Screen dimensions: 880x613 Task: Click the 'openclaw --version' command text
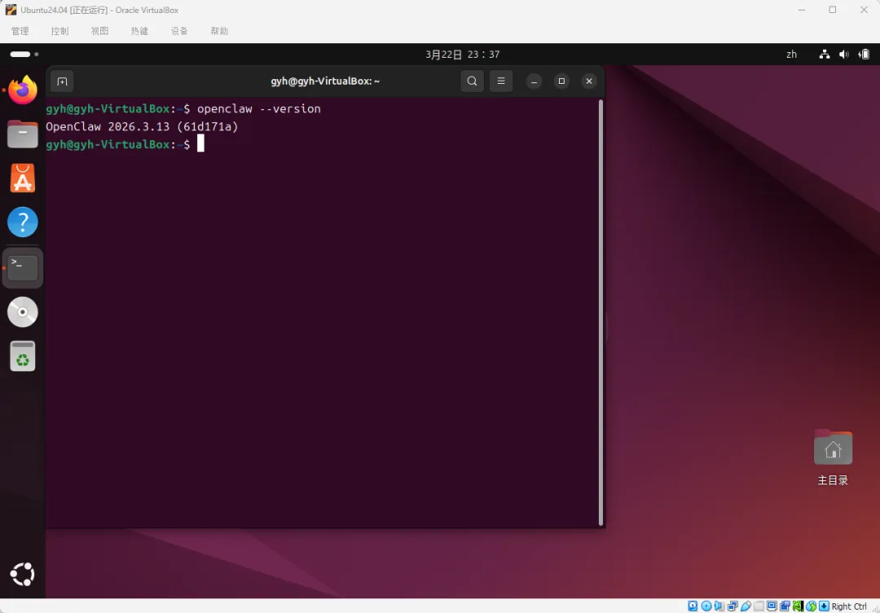(x=259, y=109)
